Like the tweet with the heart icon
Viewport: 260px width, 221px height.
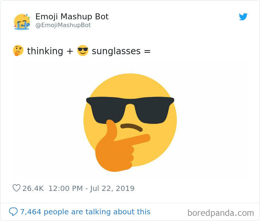[x=16, y=188]
